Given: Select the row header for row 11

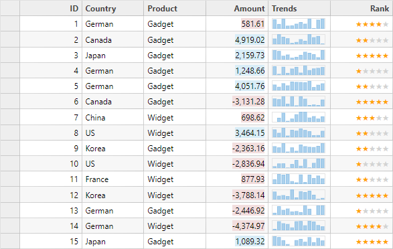Looking at the screenshot, I should (x=10, y=179).
